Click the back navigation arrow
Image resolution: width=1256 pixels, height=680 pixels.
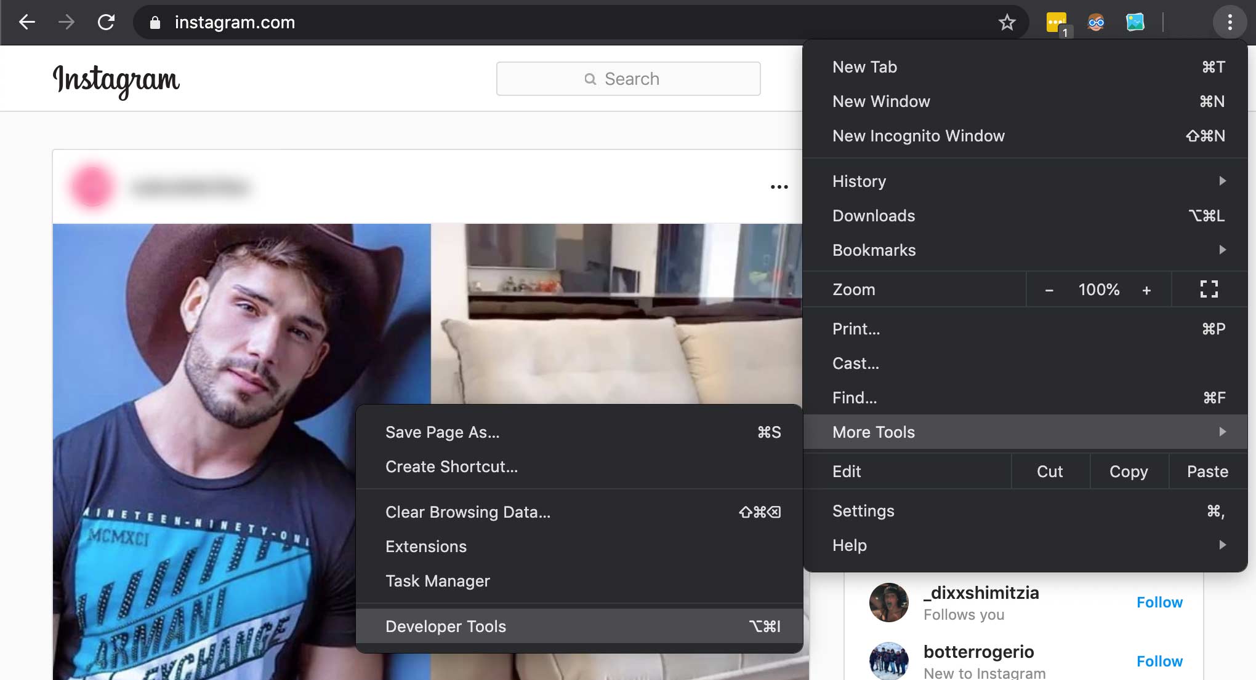(27, 22)
